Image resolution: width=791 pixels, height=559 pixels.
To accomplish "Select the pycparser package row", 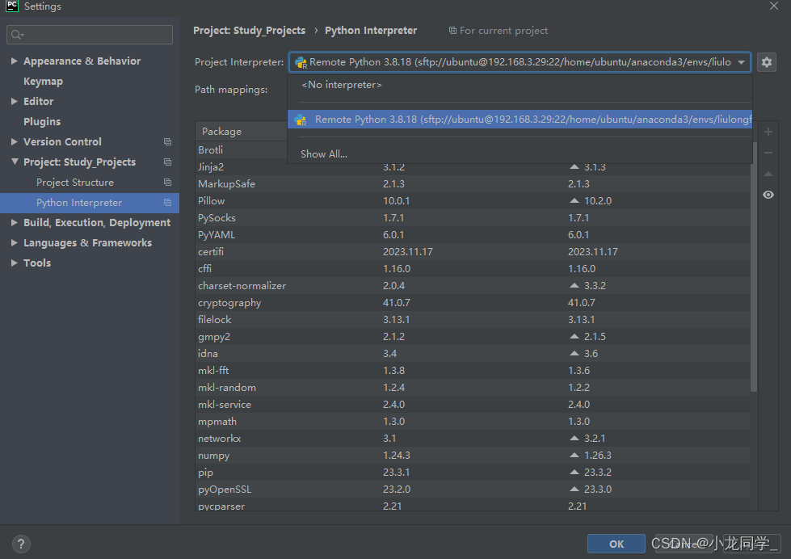I will pos(473,506).
